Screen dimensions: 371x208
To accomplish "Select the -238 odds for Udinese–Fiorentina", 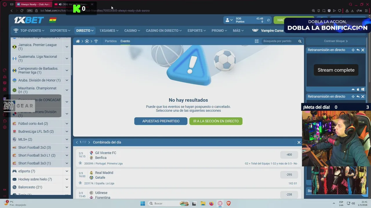I will (289, 194).
